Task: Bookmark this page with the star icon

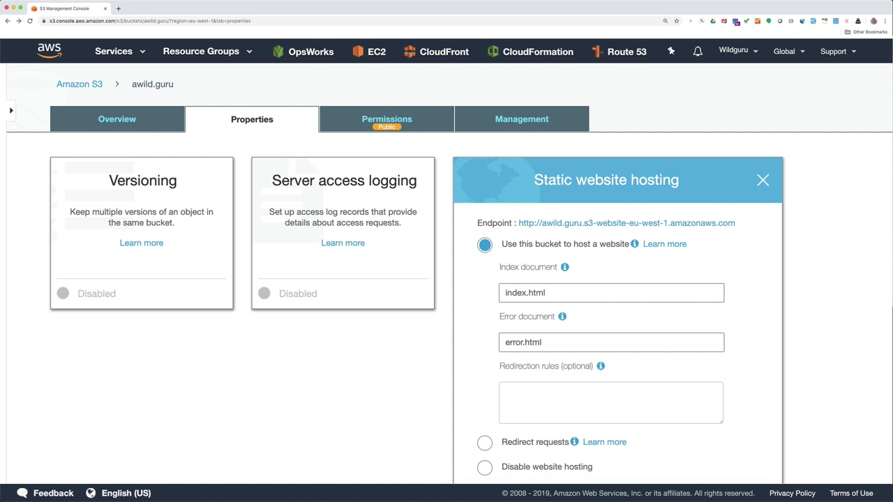Action: (x=677, y=21)
